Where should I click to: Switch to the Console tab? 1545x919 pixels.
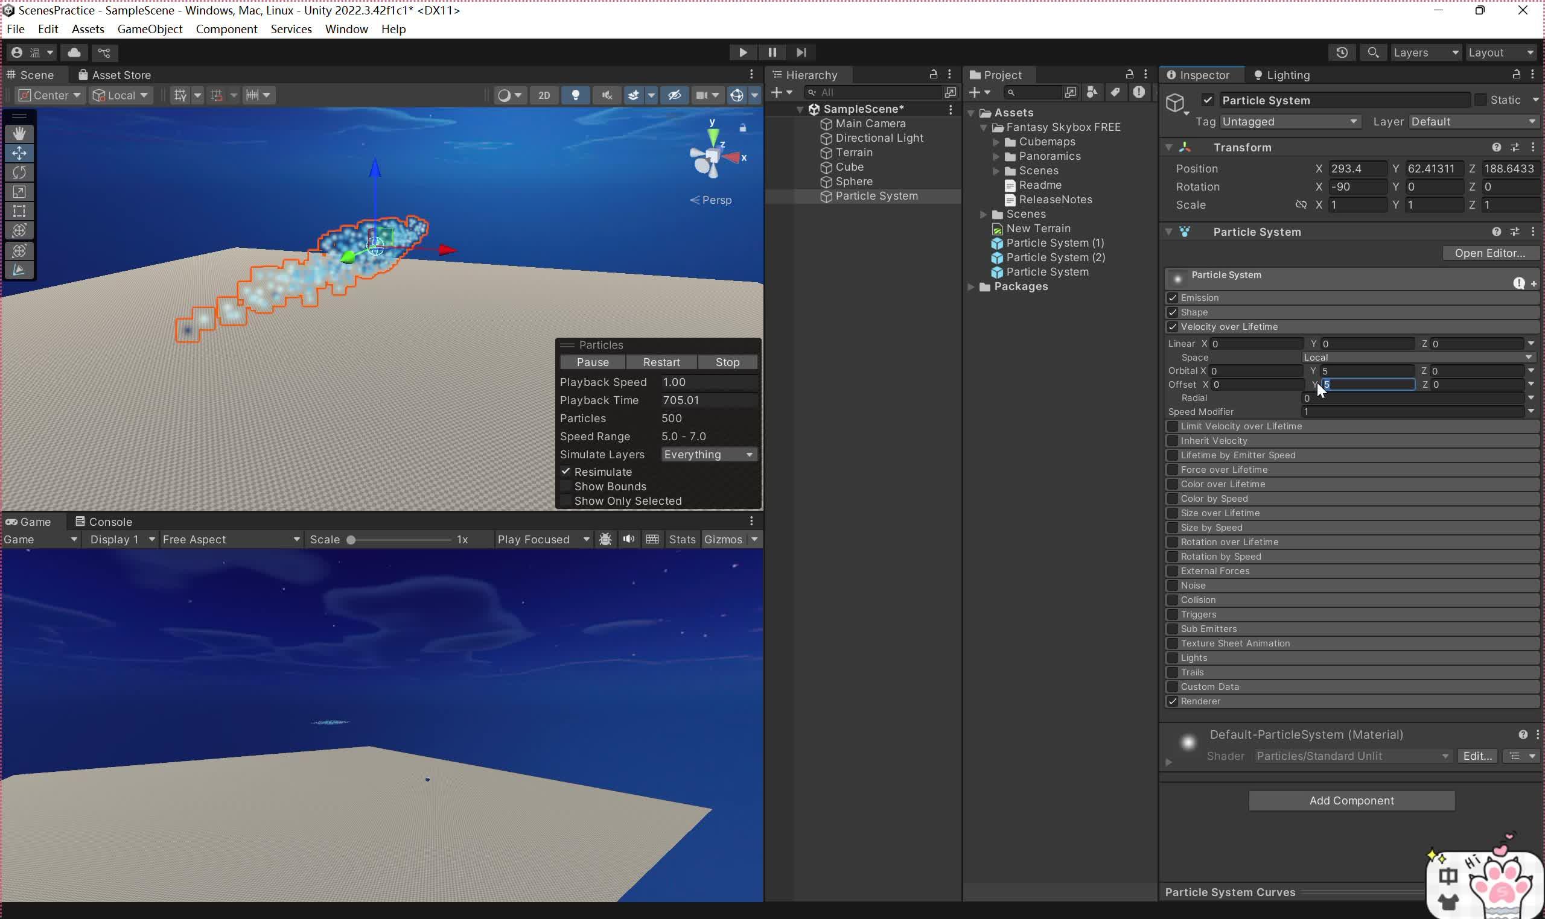(x=103, y=522)
